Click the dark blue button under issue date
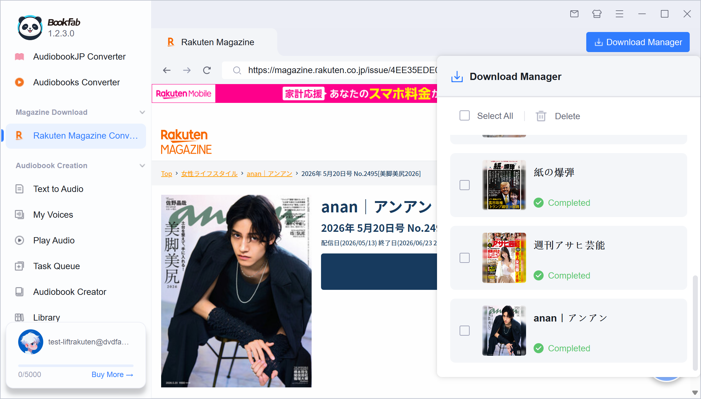Screen dimensions: 701x399 379,272
